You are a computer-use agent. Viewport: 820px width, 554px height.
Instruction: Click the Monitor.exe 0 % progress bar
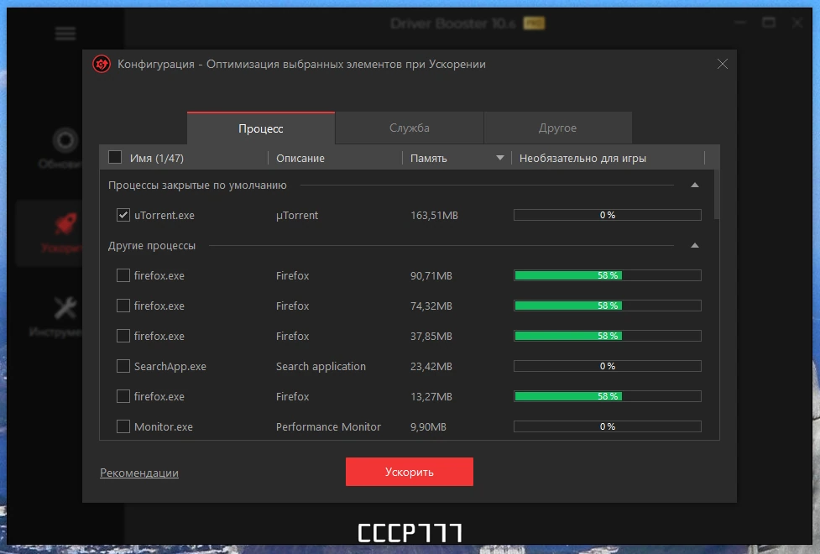tap(607, 427)
